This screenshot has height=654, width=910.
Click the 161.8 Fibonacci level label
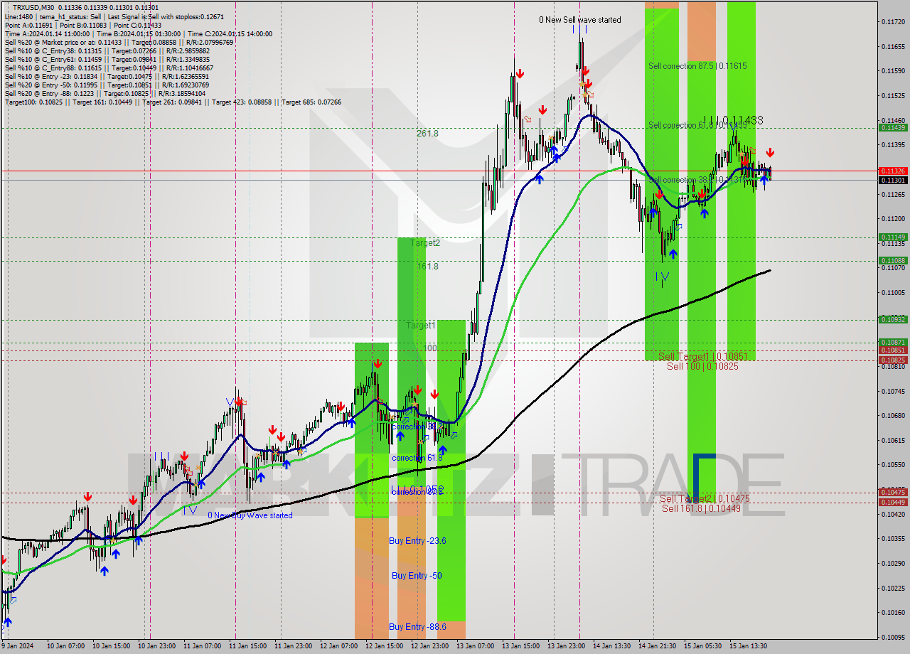coord(427,267)
